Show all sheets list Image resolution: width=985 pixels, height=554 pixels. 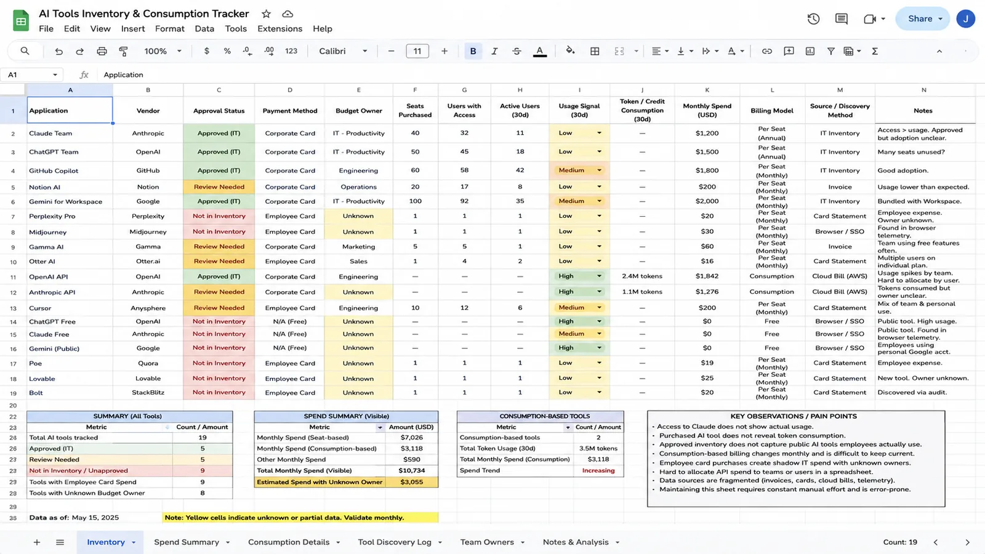60,542
